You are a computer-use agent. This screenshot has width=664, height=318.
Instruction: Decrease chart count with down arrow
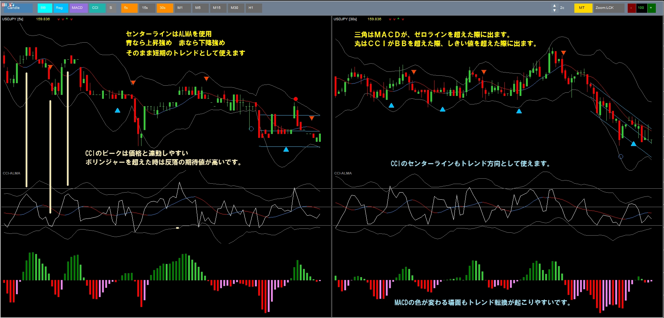click(554, 11)
